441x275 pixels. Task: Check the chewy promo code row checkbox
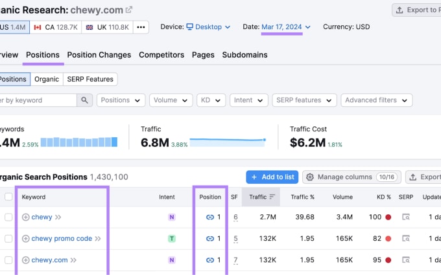[x=8, y=239]
